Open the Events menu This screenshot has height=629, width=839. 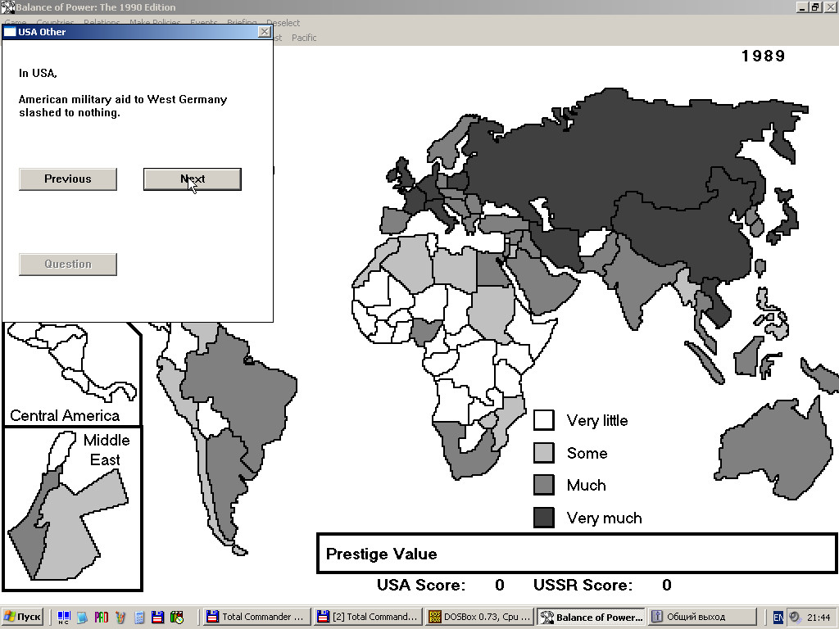coord(204,23)
